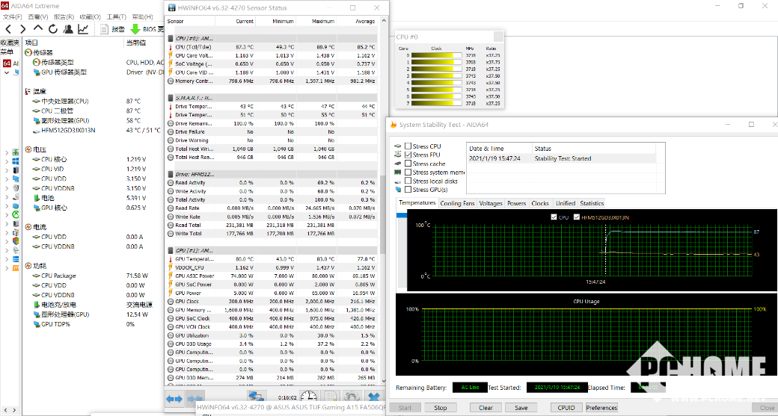This screenshot has width=778, height=416.
Task: Select the blue database icon in sidebar
Action: (16, 259)
